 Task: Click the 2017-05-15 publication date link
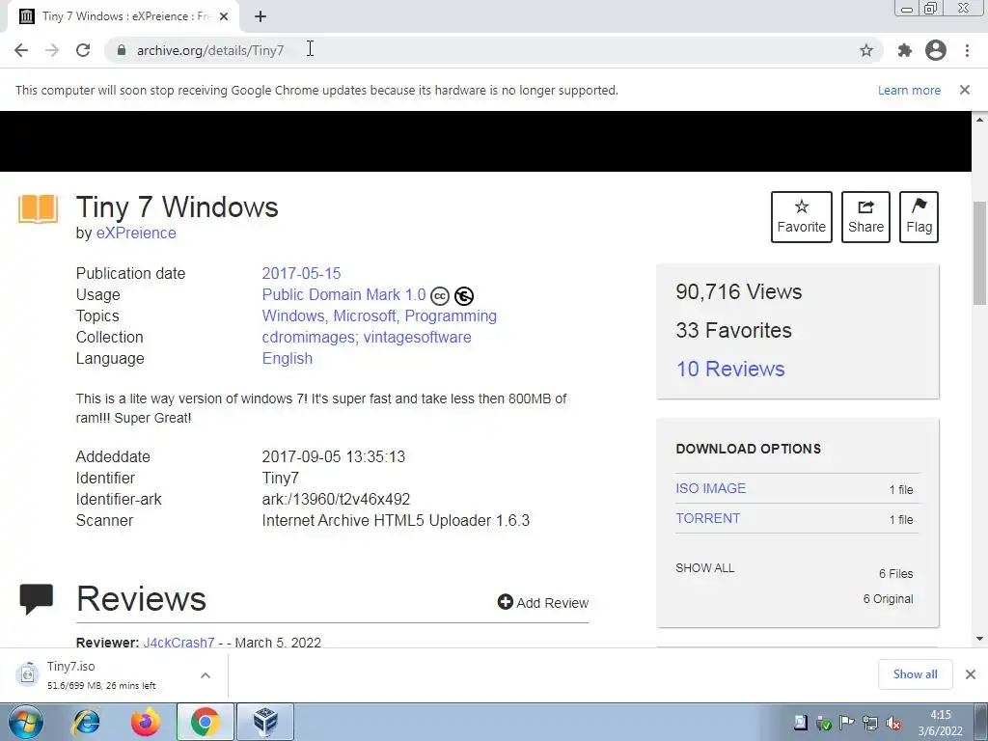301,273
